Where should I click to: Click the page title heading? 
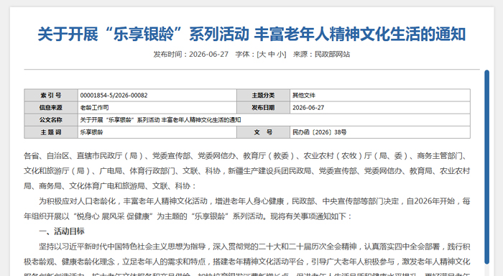point(251,34)
